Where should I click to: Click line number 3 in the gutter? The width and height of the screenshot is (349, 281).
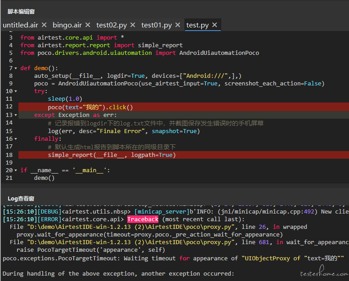point(11,37)
